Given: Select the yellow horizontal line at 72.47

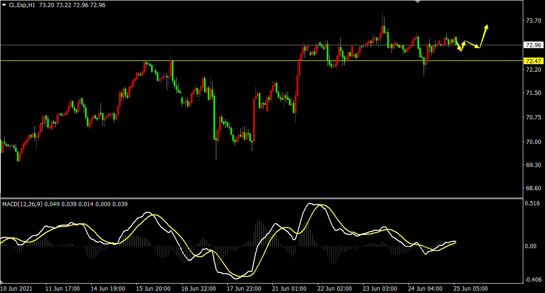Looking at the screenshot, I should point(261,61).
